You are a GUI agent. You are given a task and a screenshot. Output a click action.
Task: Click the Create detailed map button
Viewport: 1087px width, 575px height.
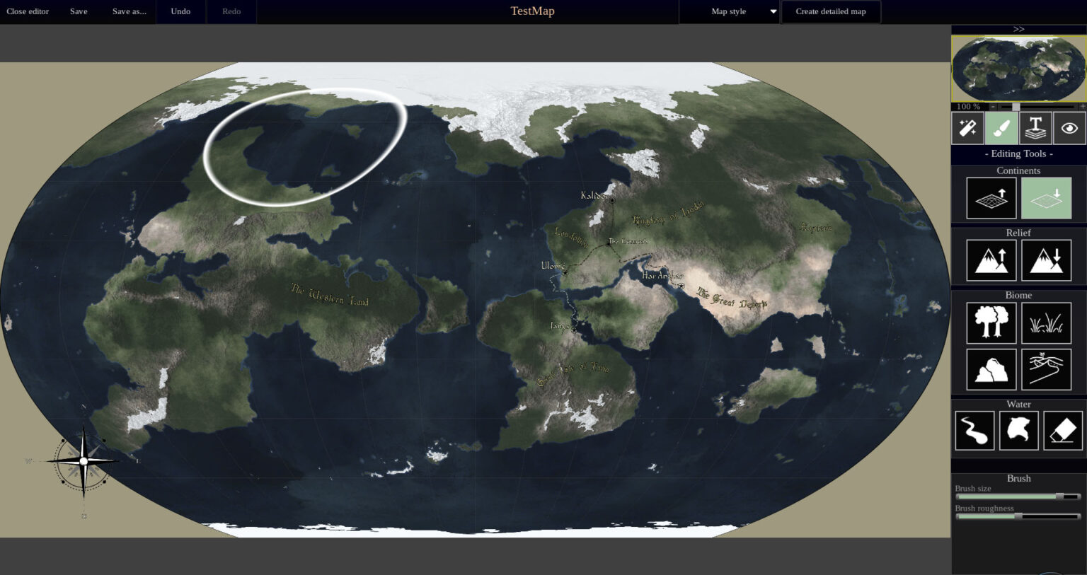pos(830,11)
